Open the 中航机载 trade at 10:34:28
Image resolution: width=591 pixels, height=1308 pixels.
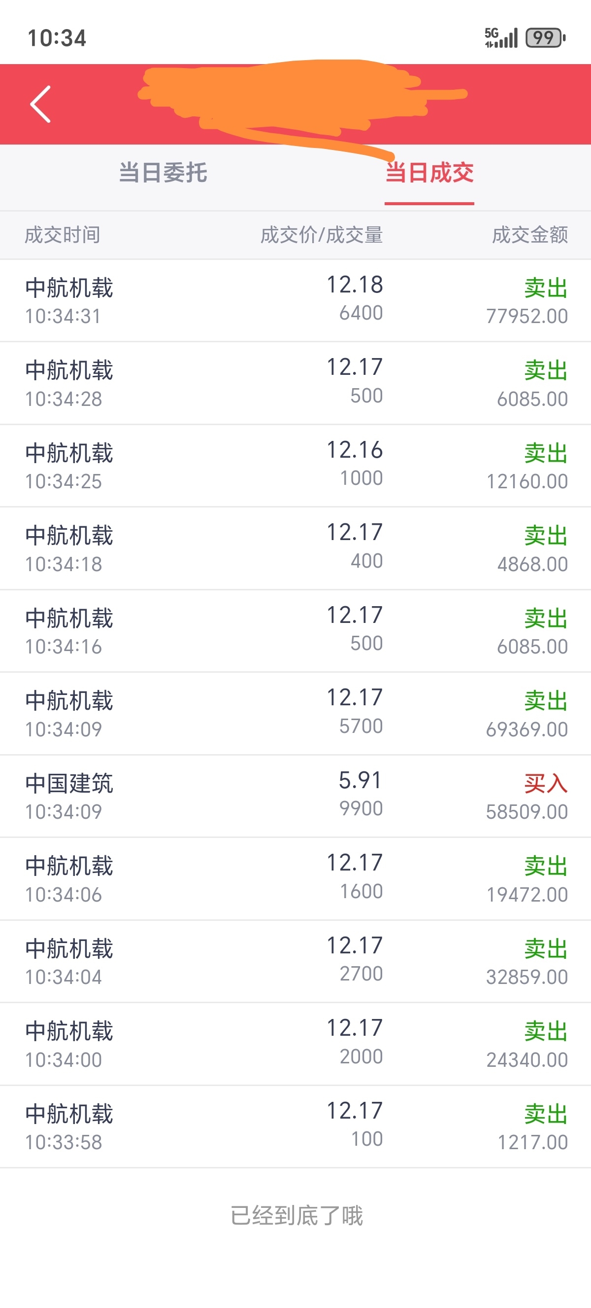[295, 383]
